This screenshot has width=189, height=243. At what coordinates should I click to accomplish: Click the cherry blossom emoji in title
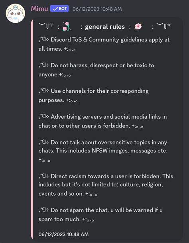[138, 27]
